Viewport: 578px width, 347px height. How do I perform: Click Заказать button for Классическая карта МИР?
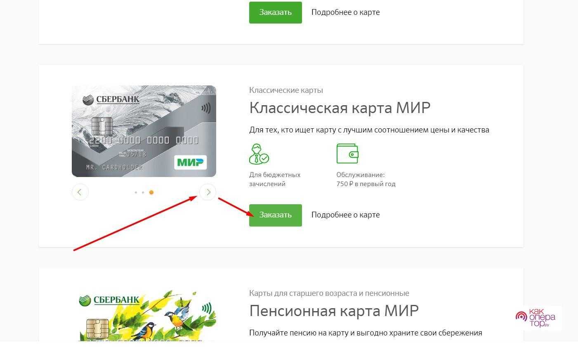(x=275, y=215)
